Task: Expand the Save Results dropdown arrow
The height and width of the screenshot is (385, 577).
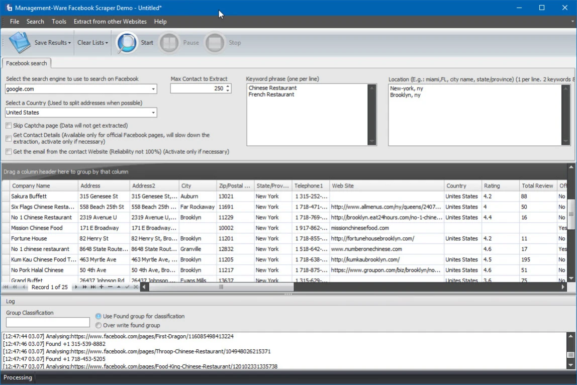Action: pyautogui.click(x=69, y=43)
